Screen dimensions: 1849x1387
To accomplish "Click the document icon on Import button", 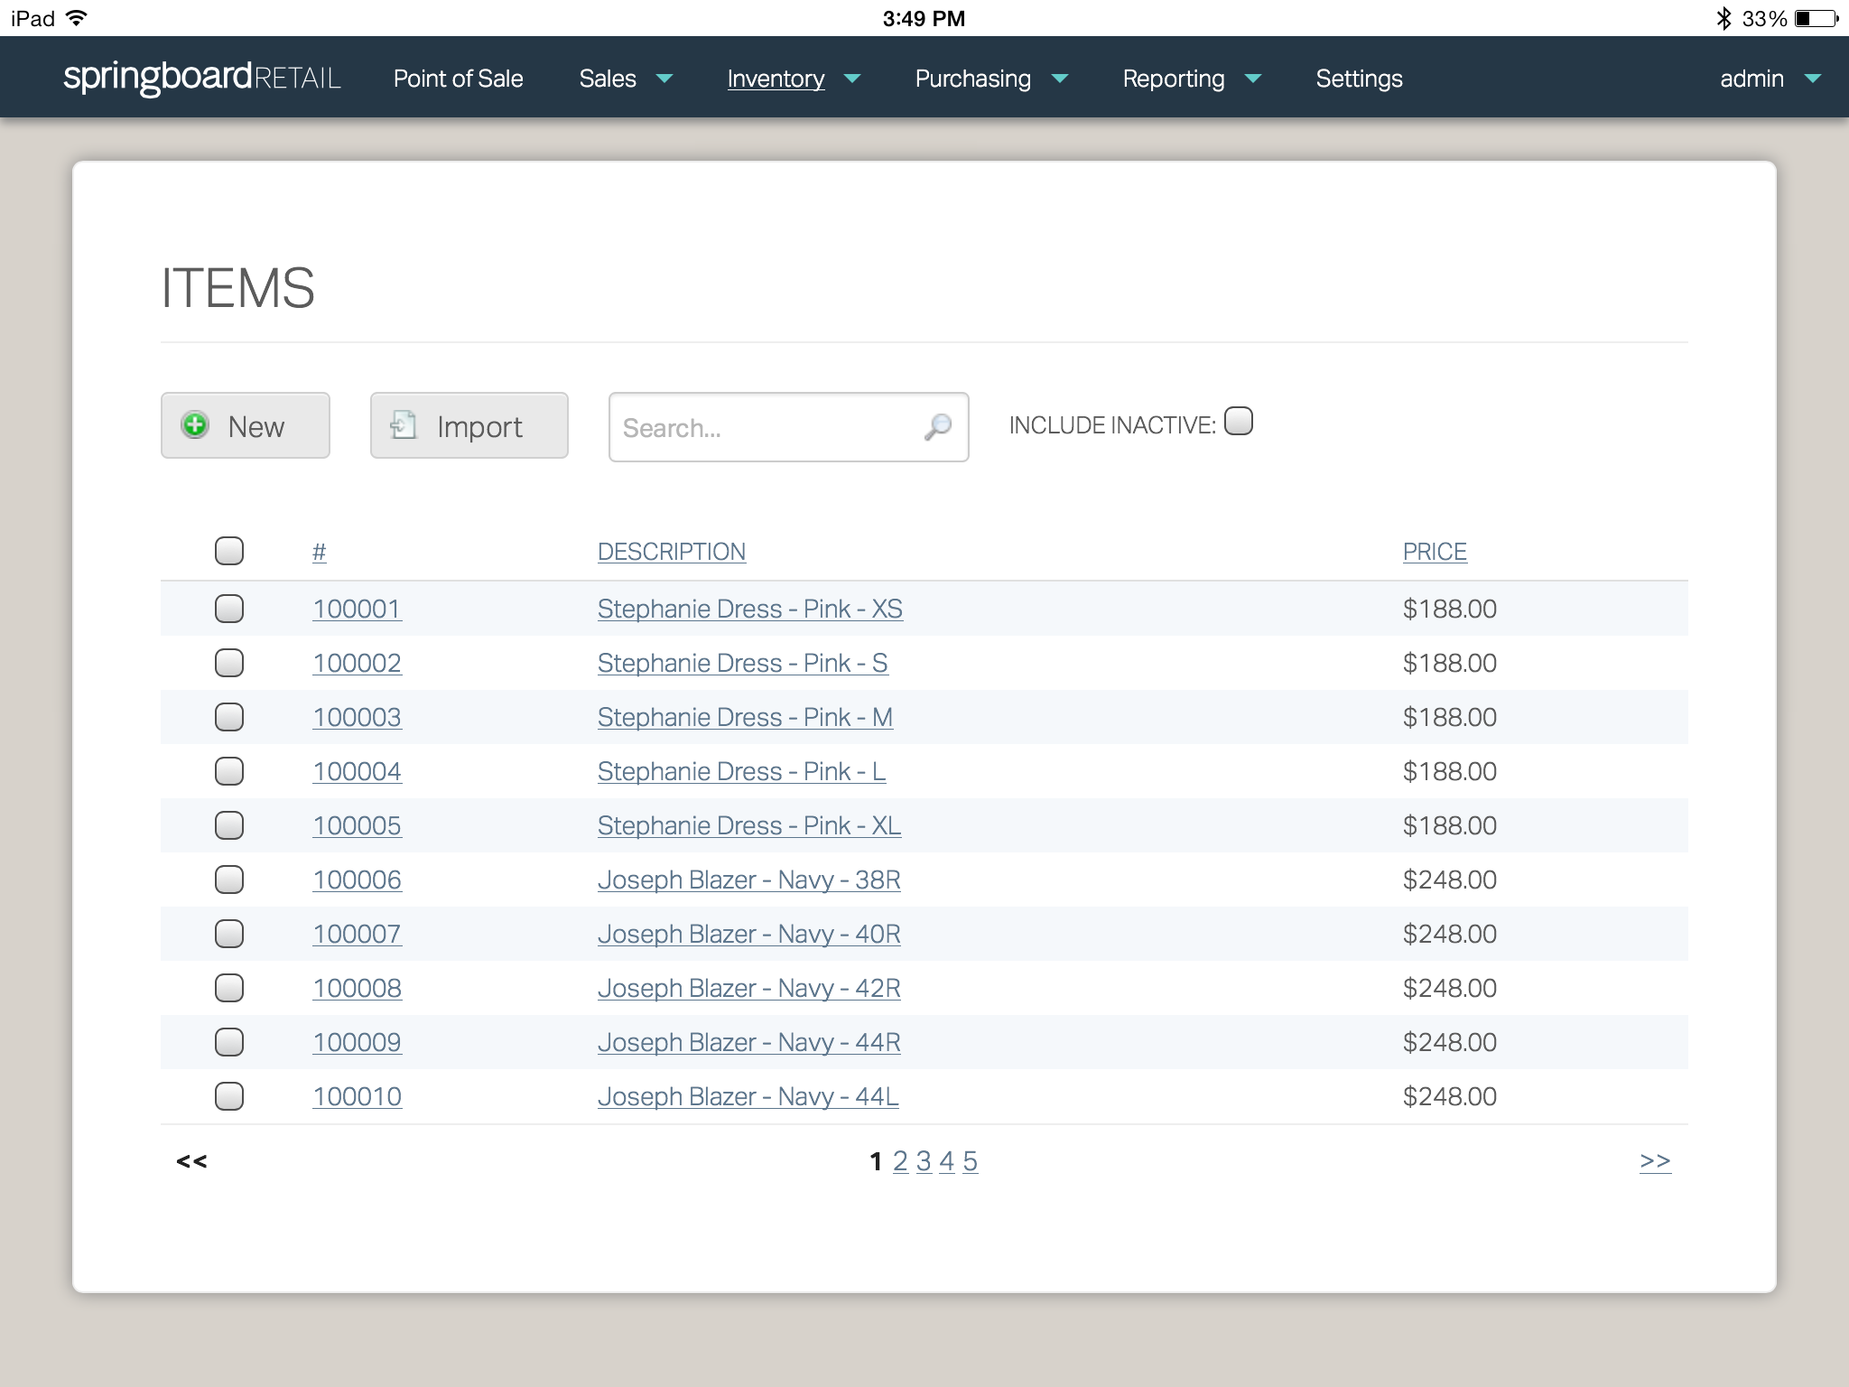I will (404, 424).
